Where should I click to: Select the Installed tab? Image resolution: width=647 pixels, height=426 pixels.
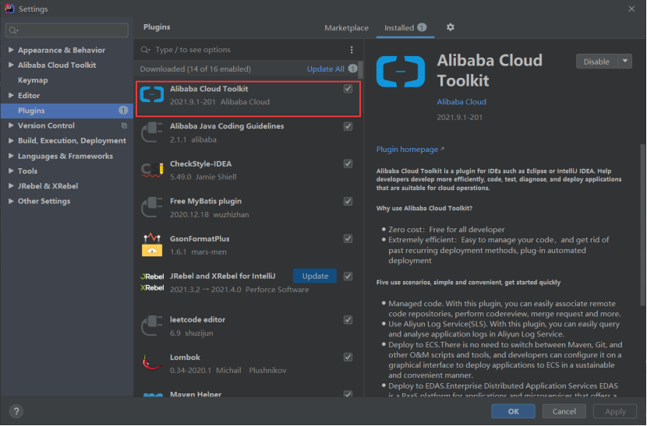coord(399,28)
